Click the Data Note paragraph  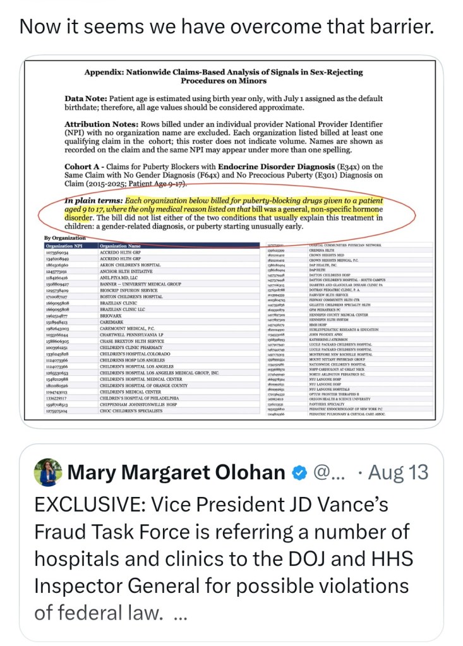click(224, 103)
